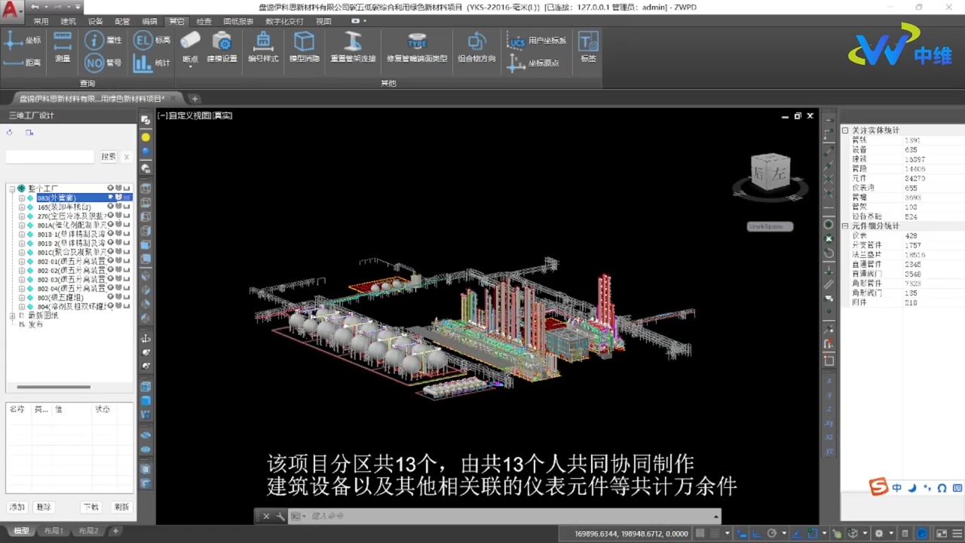Expand the 083(外管廊) tree node
Image resolution: width=965 pixels, height=543 pixels.
click(22, 198)
